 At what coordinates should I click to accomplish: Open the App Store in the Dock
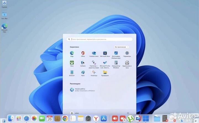point(104,119)
